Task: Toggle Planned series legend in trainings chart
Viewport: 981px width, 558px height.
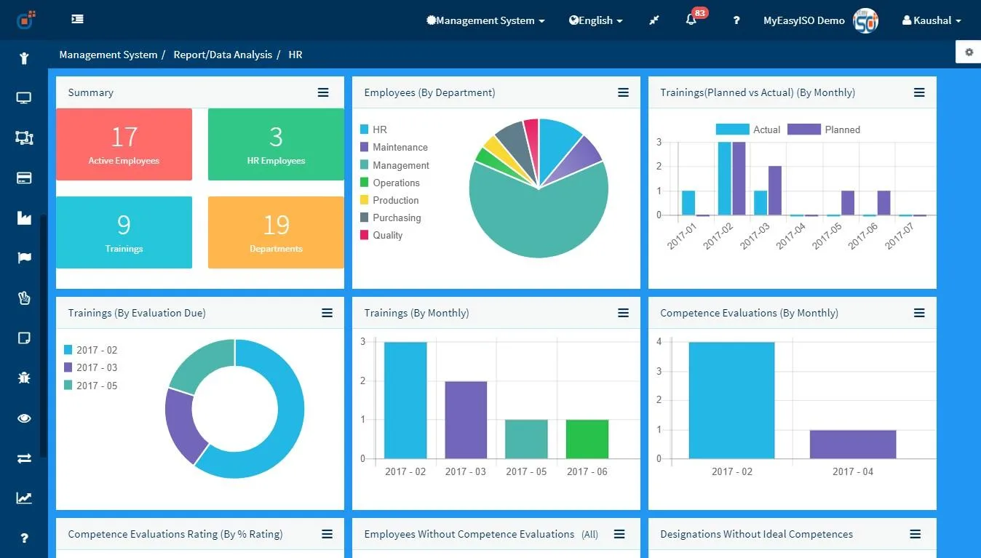Action: (x=824, y=129)
